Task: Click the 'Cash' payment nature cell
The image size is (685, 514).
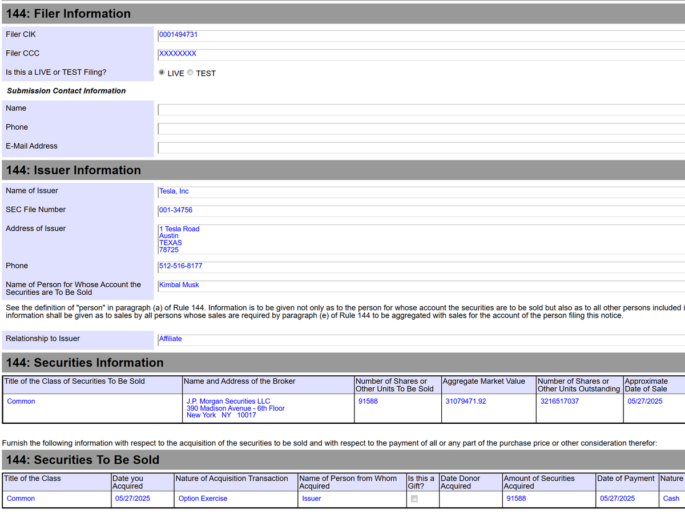Action: [x=671, y=499]
